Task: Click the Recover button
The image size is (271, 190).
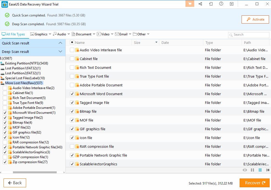Action: 254,183
